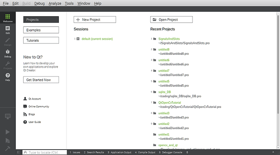
Task: Select the Design mode icon
Action: (7, 40)
